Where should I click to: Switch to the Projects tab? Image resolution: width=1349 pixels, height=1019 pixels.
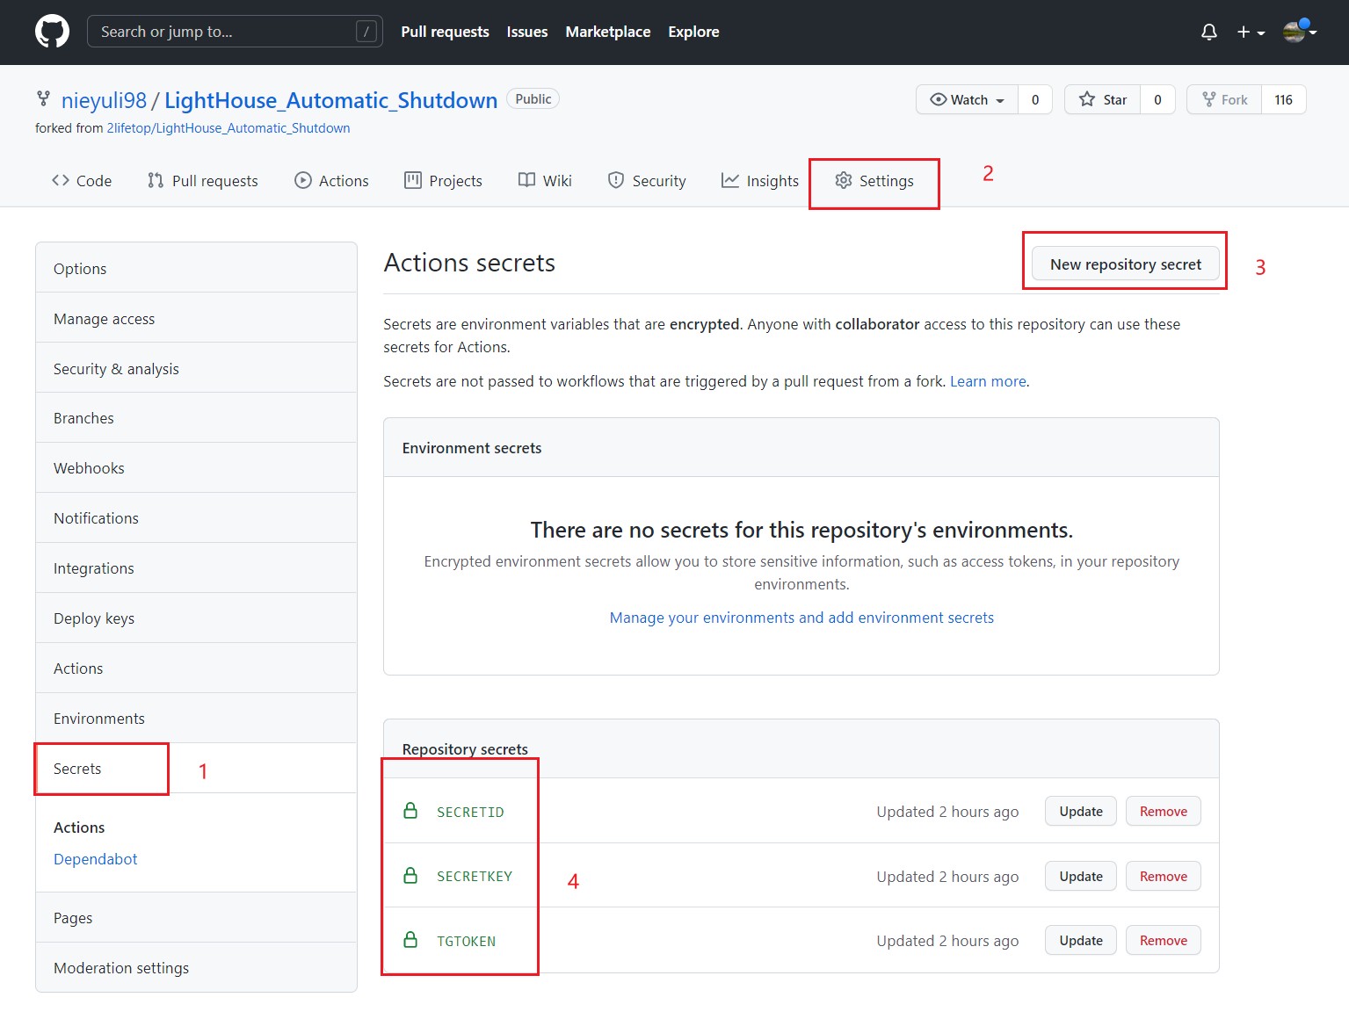point(443,181)
